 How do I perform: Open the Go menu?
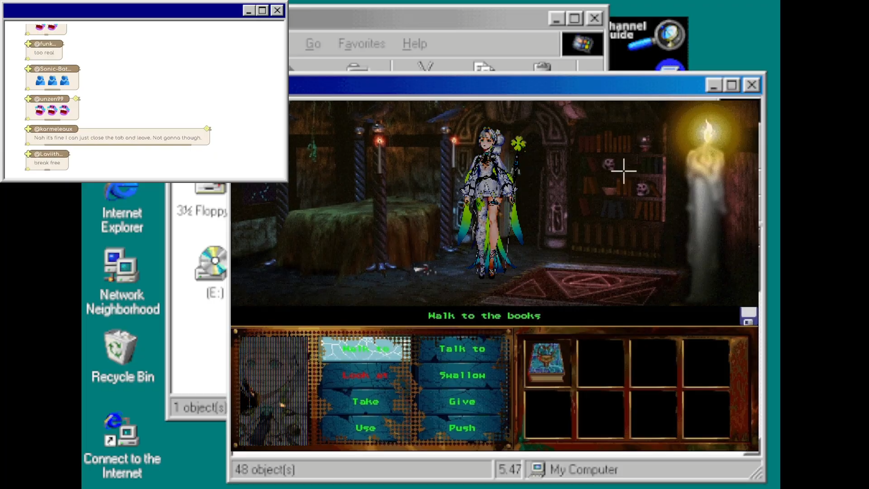coord(313,44)
